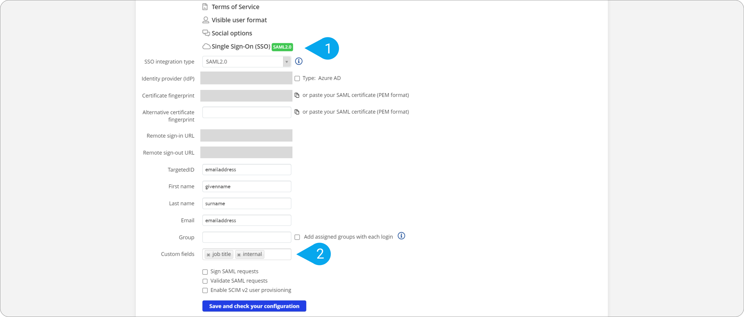Image resolution: width=744 pixels, height=317 pixels.
Task: Show info about assigned groups option
Action: click(401, 236)
